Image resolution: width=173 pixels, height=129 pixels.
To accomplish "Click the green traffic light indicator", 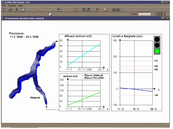I will pyautogui.click(x=157, y=51).
